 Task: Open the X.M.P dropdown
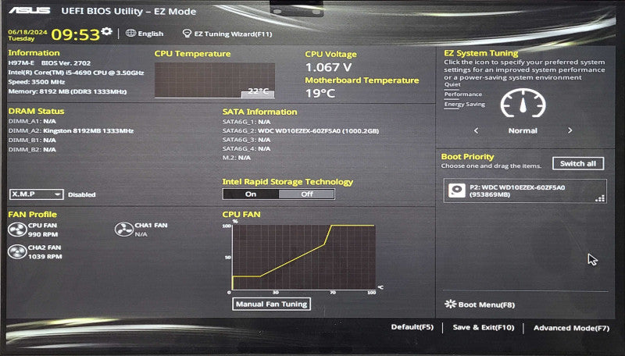pos(36,194)
